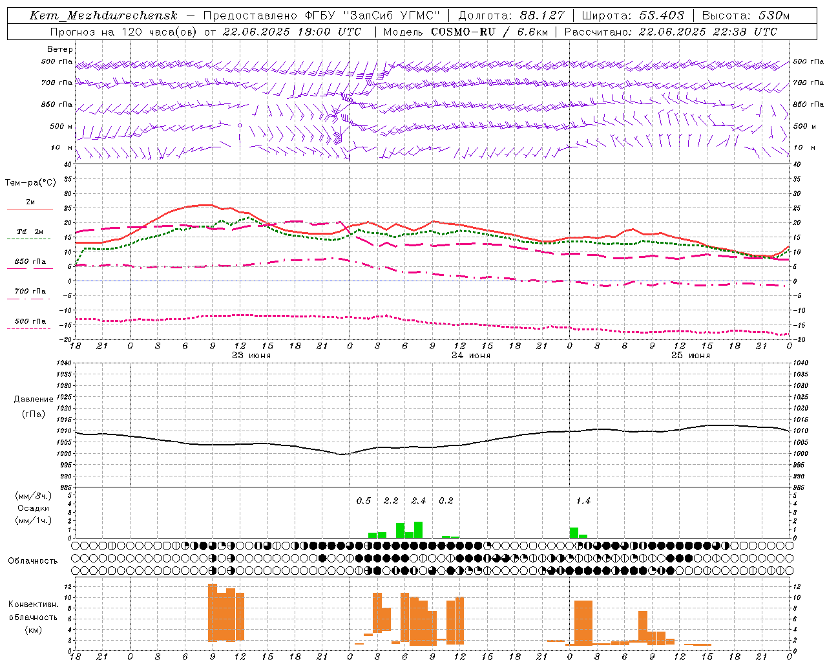Screen dimensions: 827x662
Task: Click the (мм/1ч.) units label
Action: coord(34,520)
